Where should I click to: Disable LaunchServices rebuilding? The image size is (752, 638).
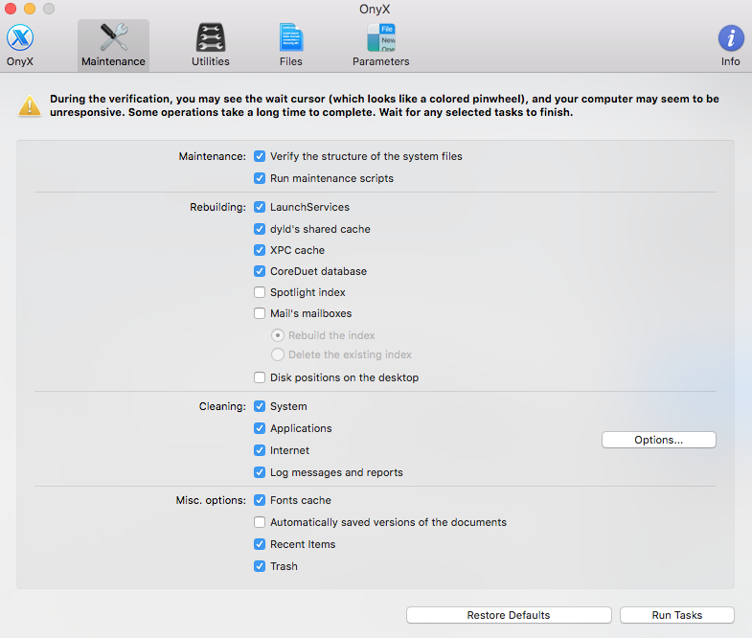coord(260,207)
